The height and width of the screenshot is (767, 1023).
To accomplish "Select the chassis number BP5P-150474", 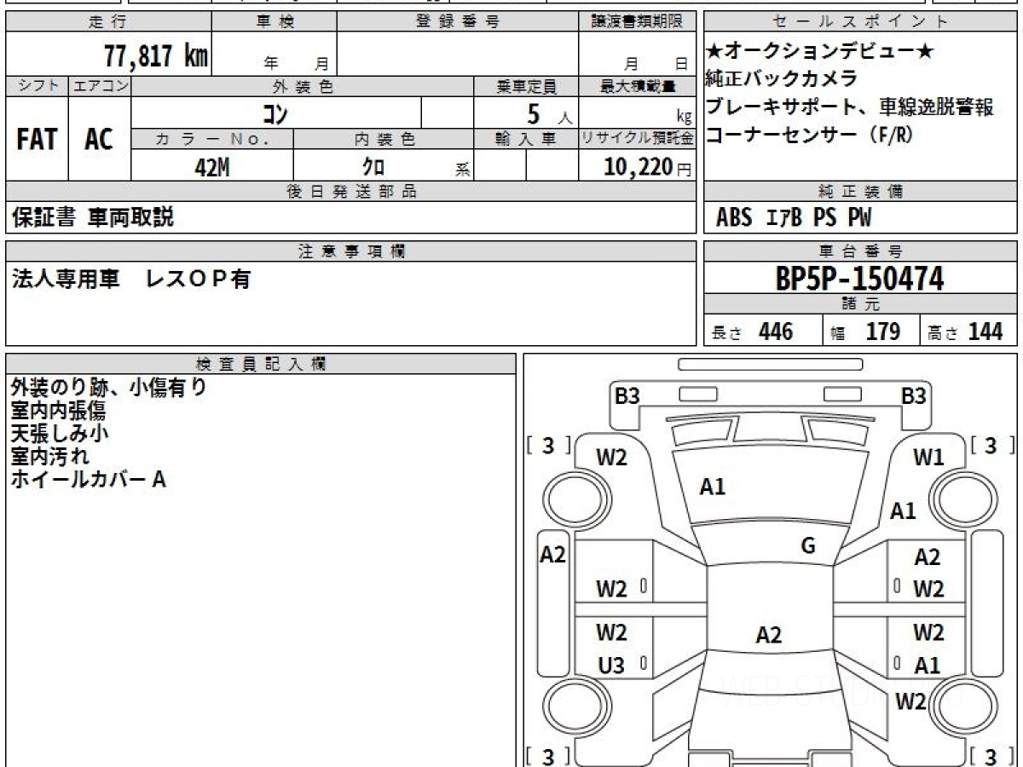I will click(860, 278).
